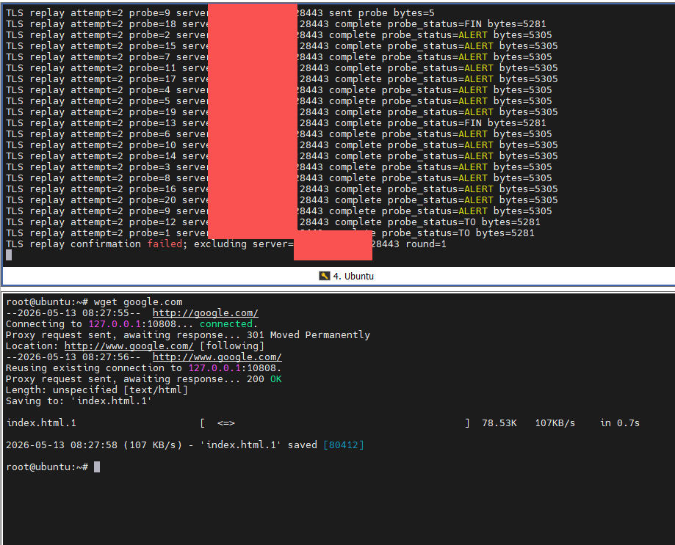Click the red 'failed' word in confirmation line
Viewport: 675px width, 545px height.
click(x=165, y=244)
